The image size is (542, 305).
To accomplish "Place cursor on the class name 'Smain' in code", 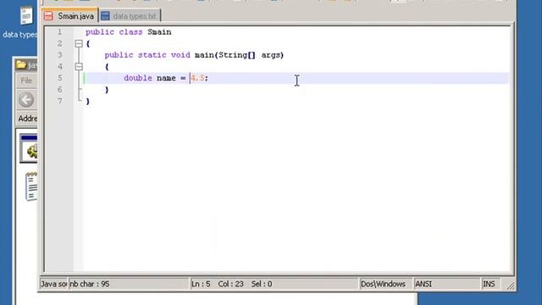I will point(159,32).
